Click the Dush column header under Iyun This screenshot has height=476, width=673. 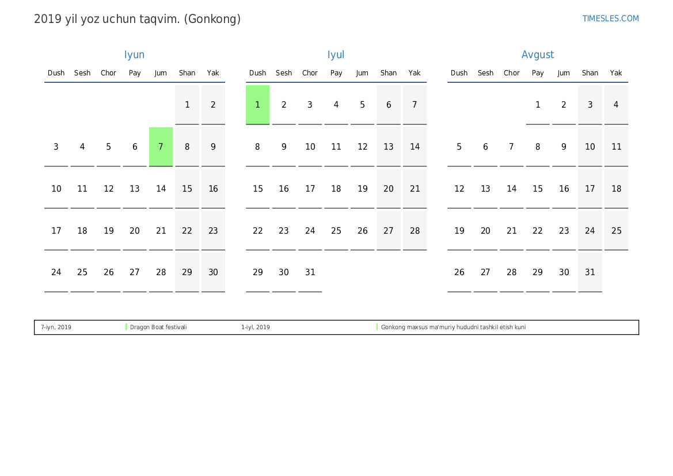[56, 73]
